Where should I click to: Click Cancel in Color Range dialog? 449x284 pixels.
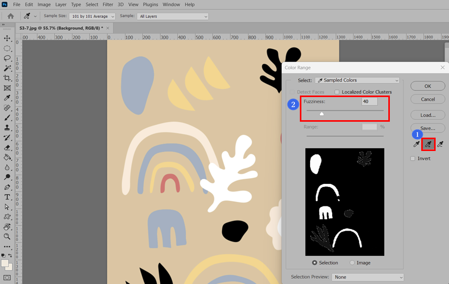427,99
